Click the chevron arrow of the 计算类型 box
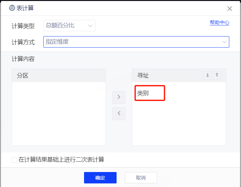 90,25
